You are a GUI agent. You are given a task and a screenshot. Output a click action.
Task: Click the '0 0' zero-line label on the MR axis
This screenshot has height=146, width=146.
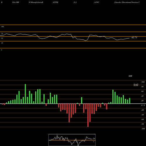point(143,105)
